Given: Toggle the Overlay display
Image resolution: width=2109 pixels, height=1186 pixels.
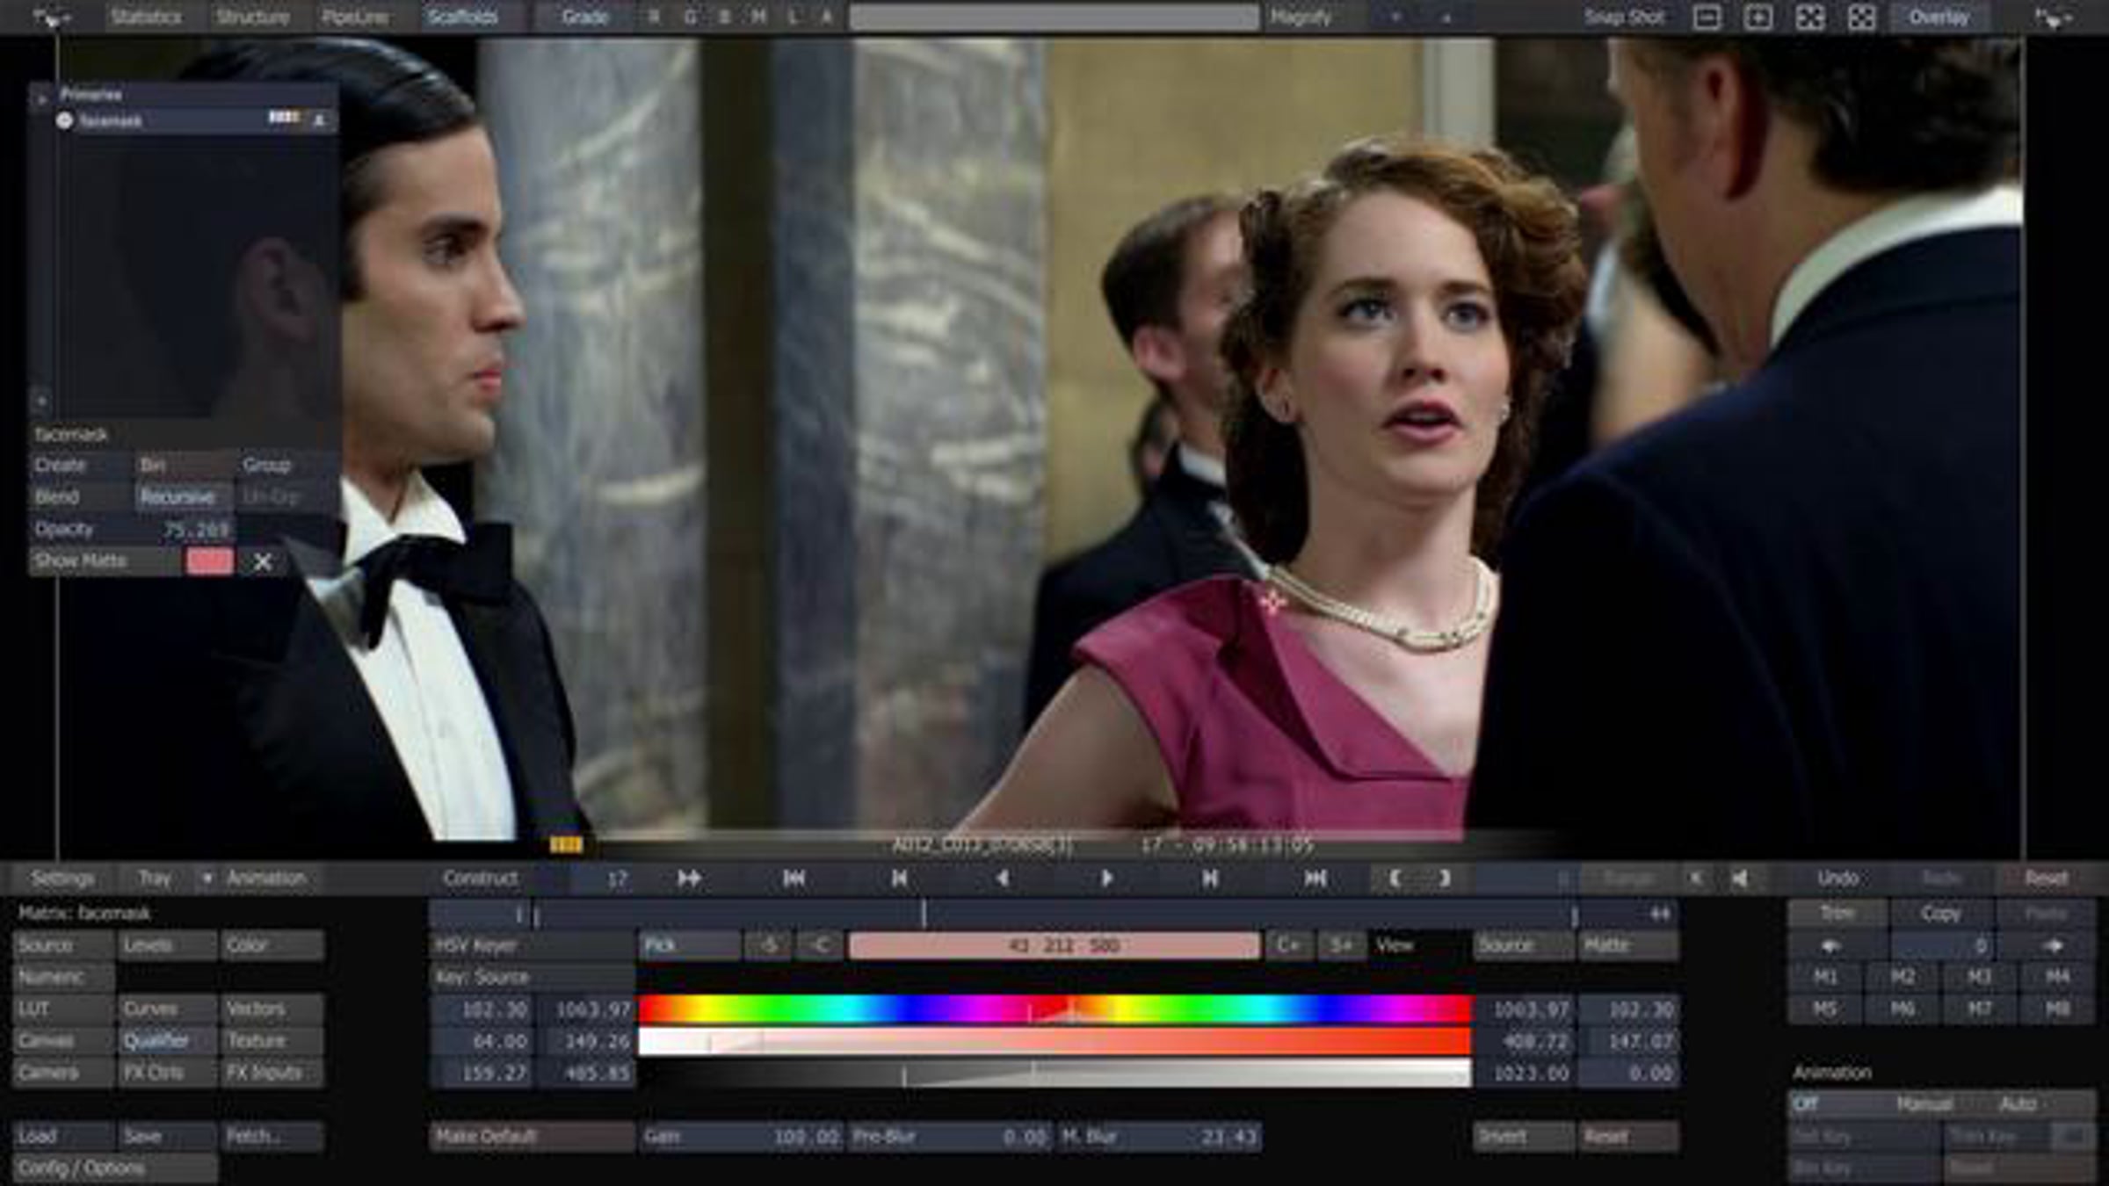Looking at the screenshot, I should (1939, 18).
